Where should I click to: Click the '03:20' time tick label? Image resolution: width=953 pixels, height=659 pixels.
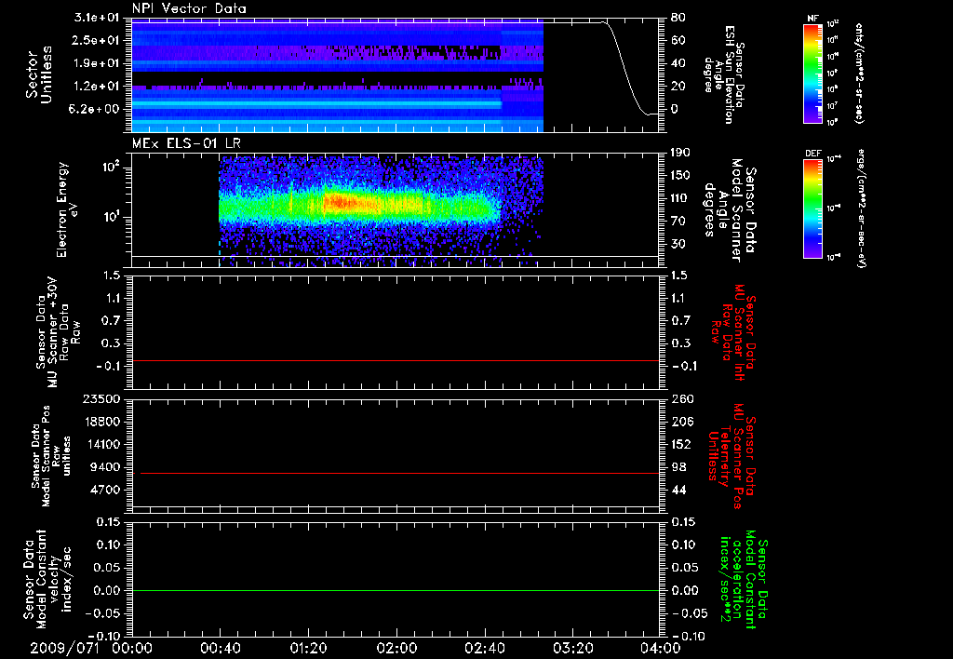click(572, 648)
